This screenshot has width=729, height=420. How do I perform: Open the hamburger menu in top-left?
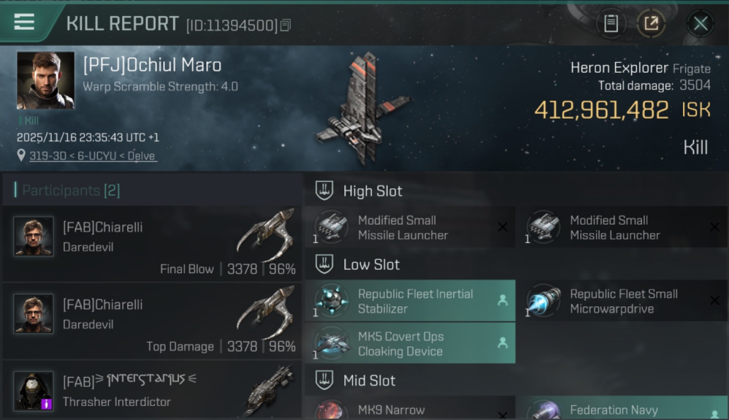pos(24,22)
